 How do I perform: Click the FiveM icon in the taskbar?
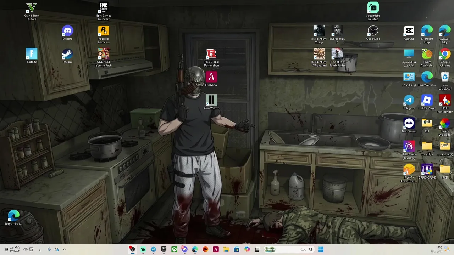coord(216,249)
